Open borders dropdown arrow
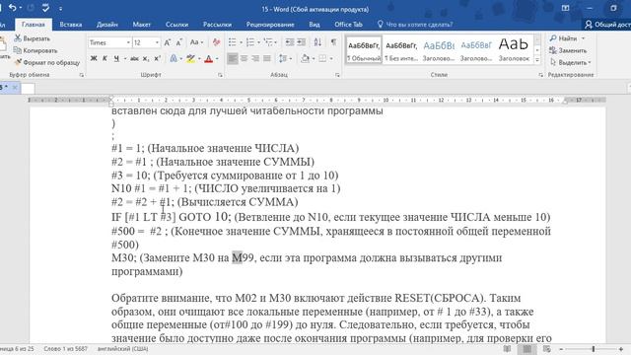631x355 pixels. (x=331, y=59)
